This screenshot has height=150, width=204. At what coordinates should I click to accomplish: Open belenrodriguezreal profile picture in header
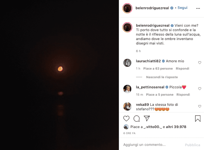pyautogui.click(x=127, y=8)
